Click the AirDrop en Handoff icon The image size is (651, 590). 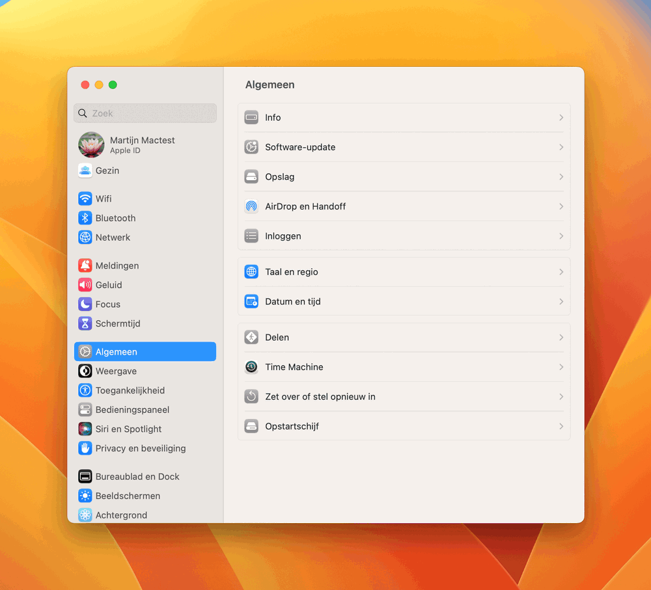click(x=251, y=206)
